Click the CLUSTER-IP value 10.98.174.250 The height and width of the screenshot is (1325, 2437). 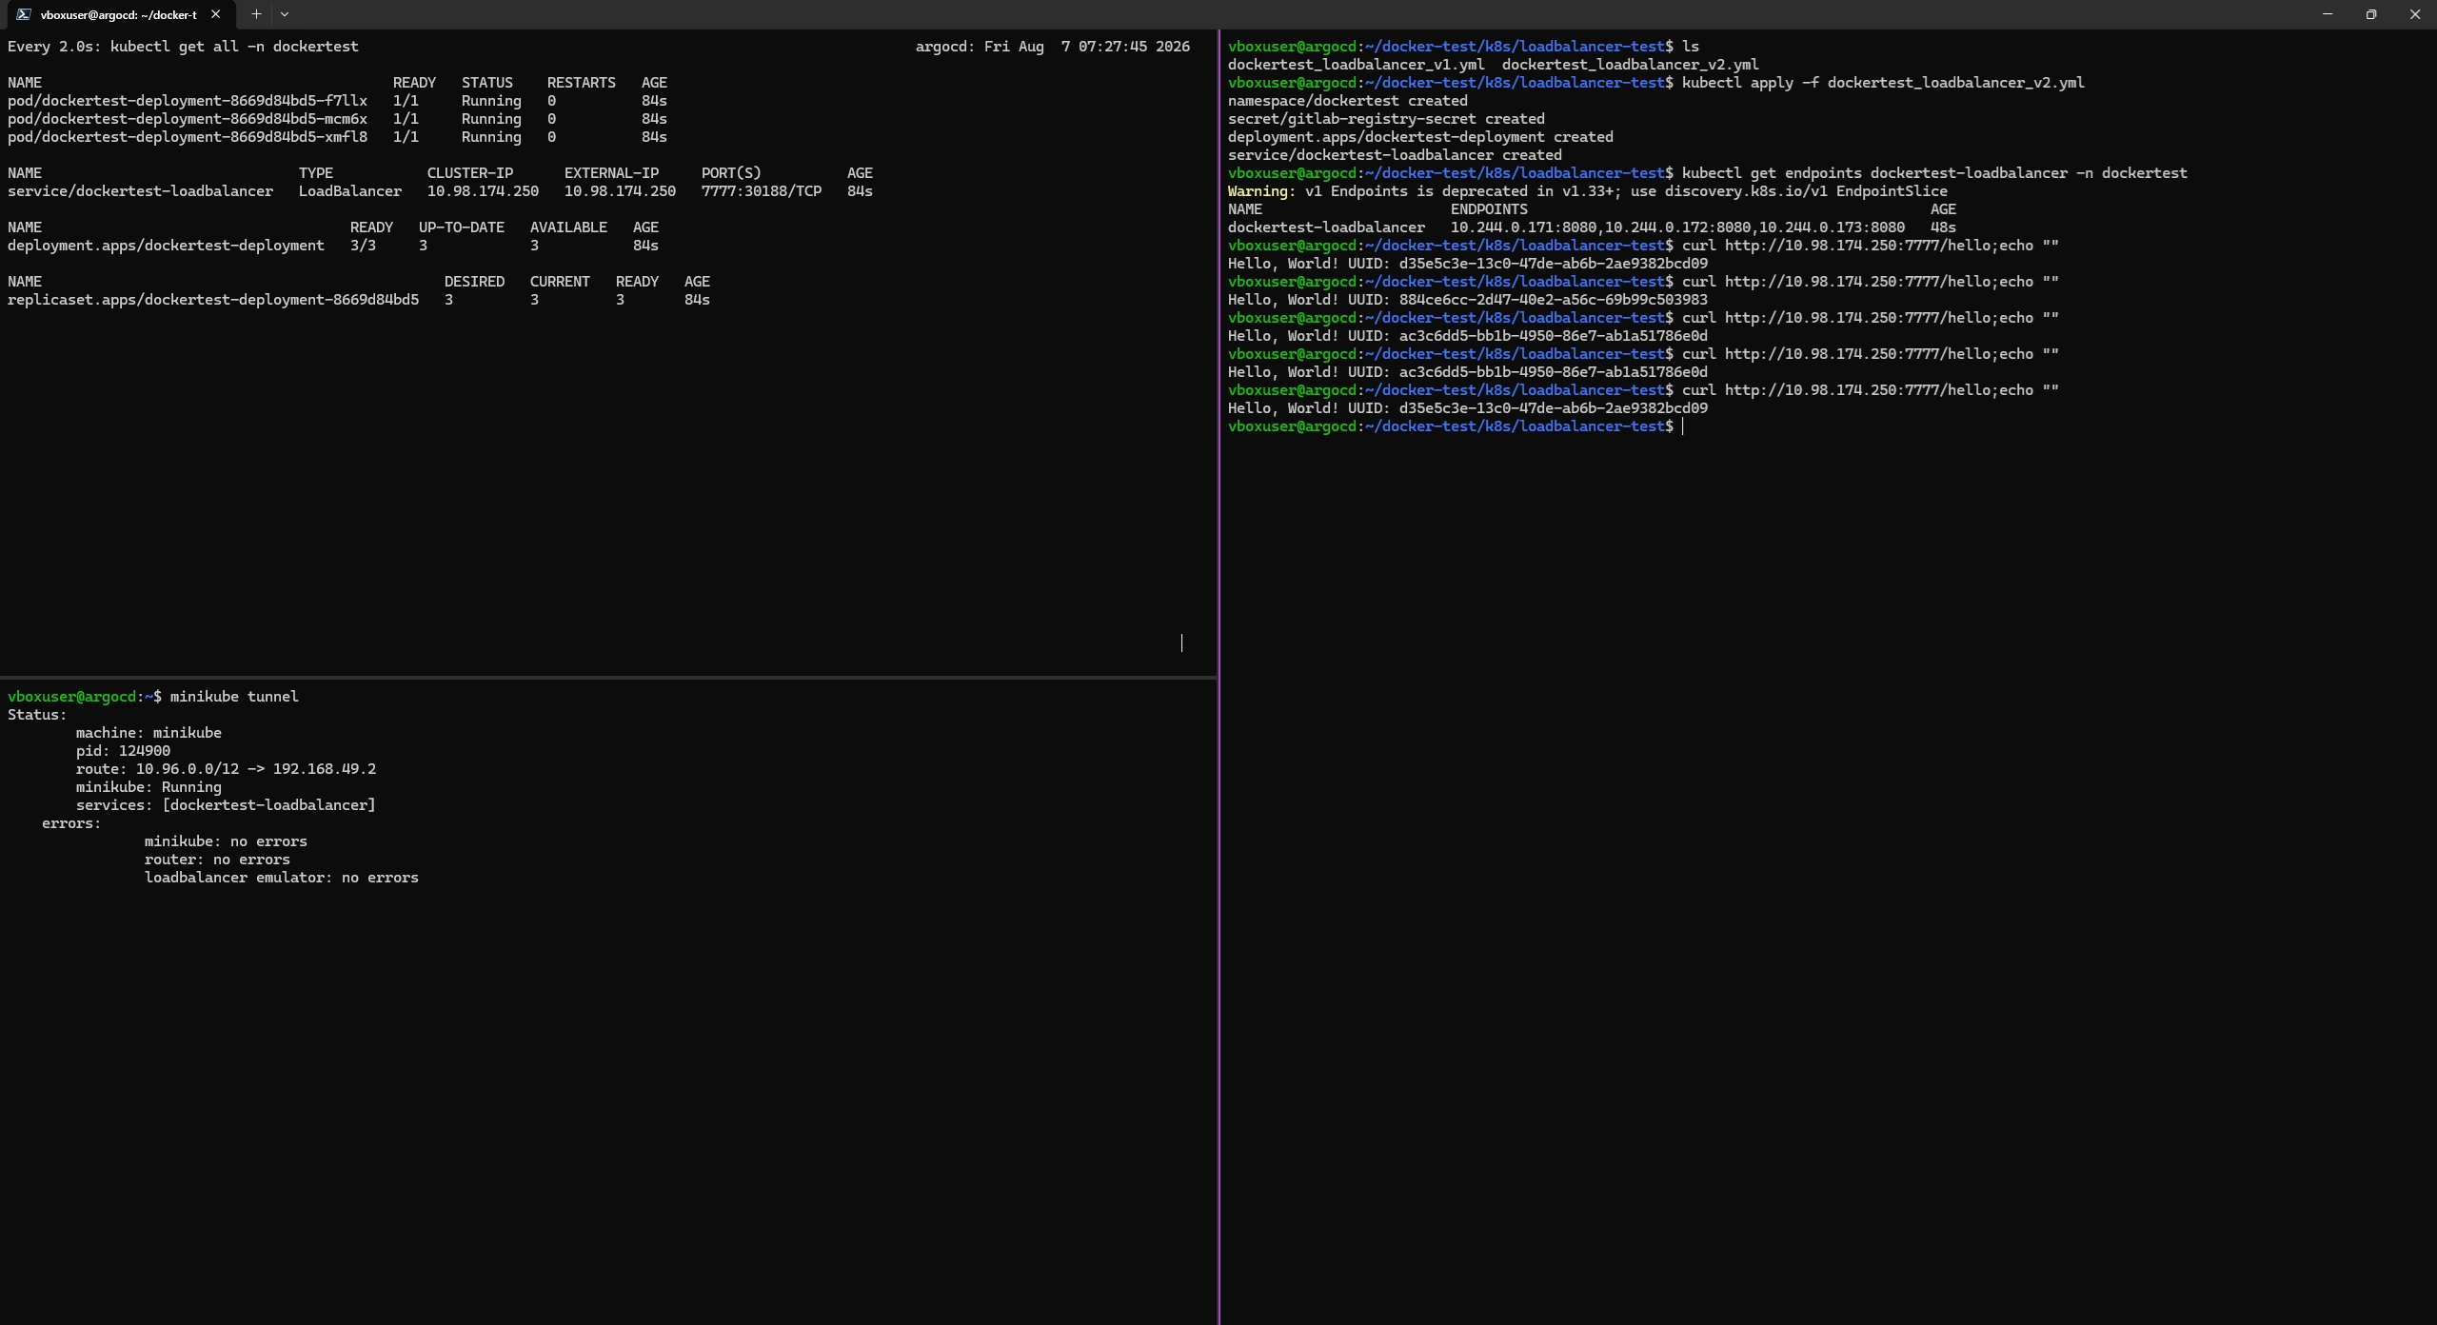(483, 191)
